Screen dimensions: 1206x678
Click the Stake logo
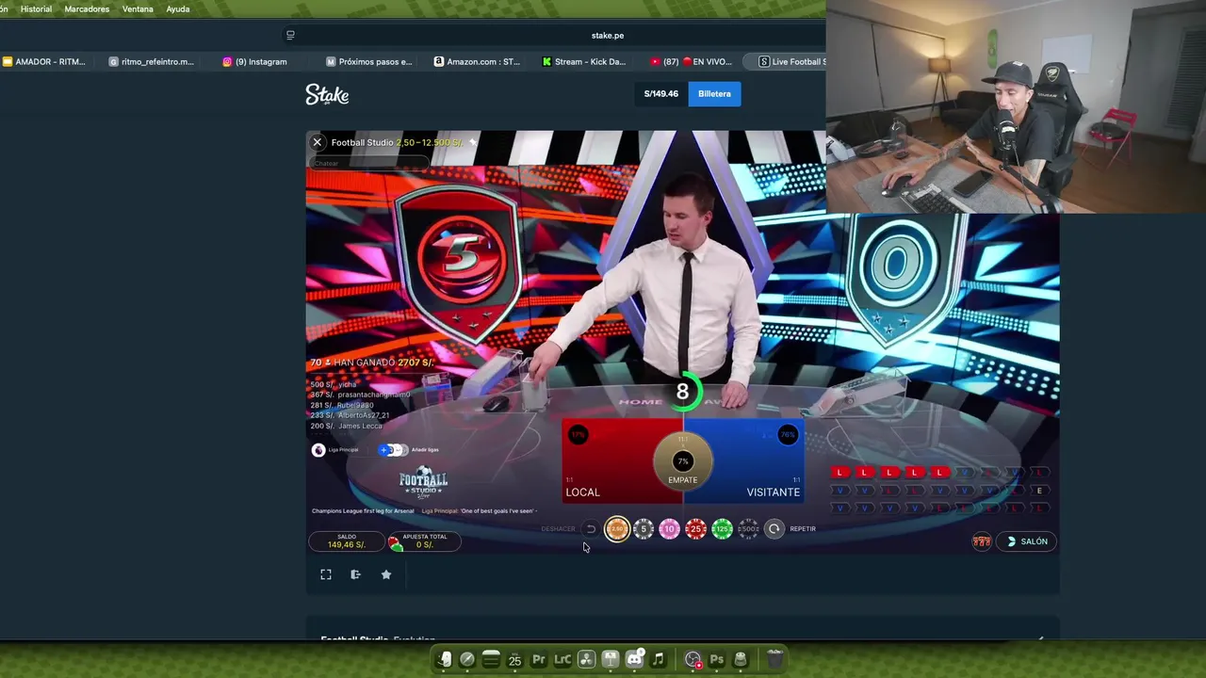pyautogui.click(x=327, y=94)
